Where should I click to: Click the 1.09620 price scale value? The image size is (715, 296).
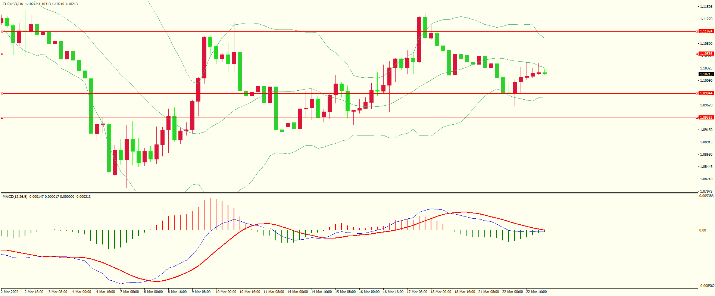706,105
